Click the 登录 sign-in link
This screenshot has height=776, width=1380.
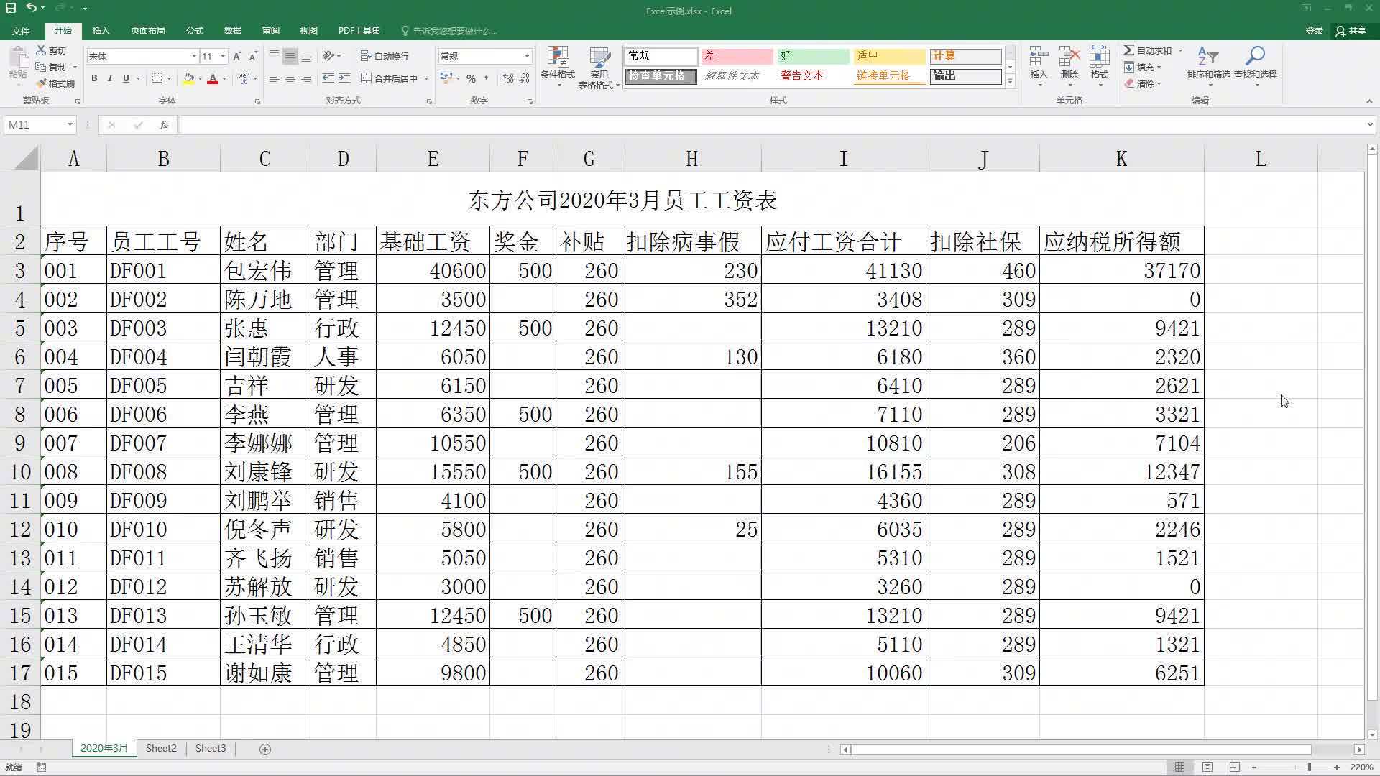pos(1314,31)
